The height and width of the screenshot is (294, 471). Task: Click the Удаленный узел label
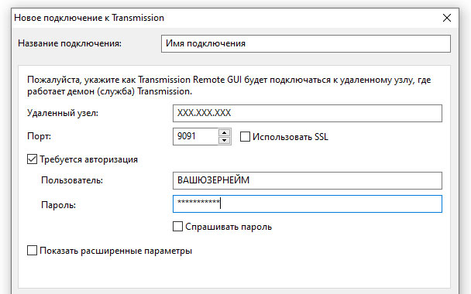tap(63, 113)
